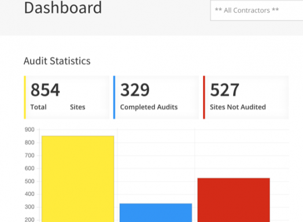
Task: Select the 329 Completed Audits card
Action: click(x=156, y=97)
